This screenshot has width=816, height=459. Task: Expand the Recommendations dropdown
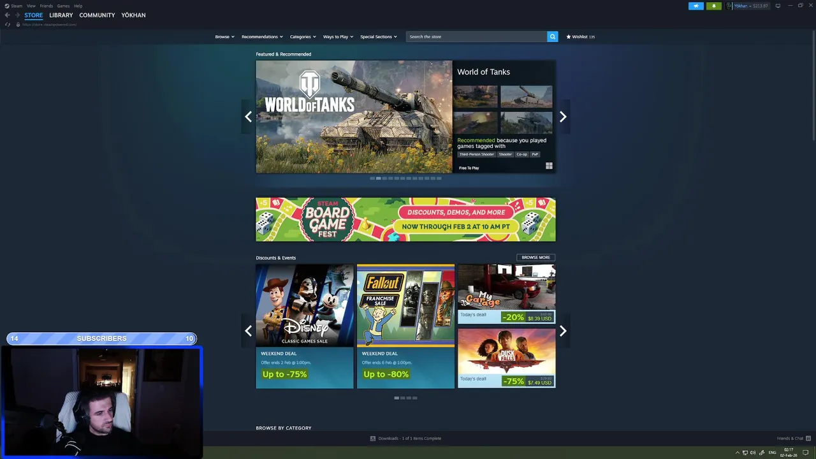[x=261, y=36]
